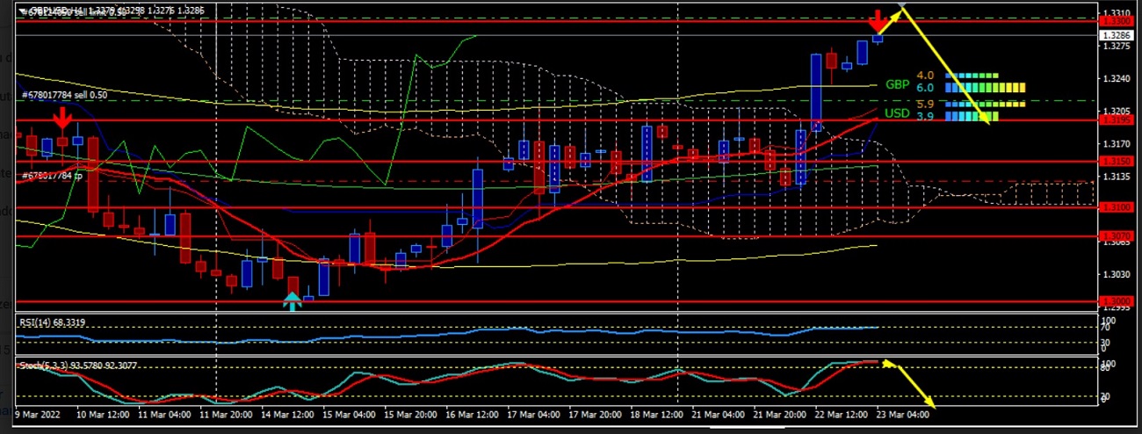Click the RSI(14) indicator label
The height and width of the screenshot is (434, 1142).
(x=54, y=323)
